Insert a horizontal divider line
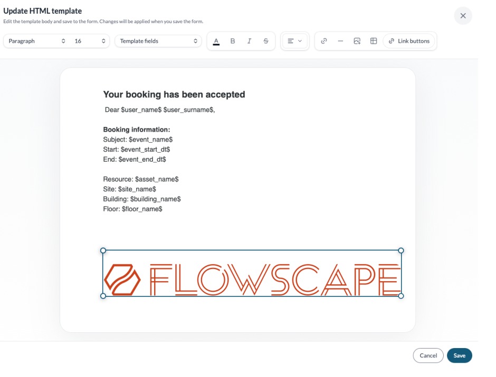Viewport: 496px width, 377px height. pos(340,41)
